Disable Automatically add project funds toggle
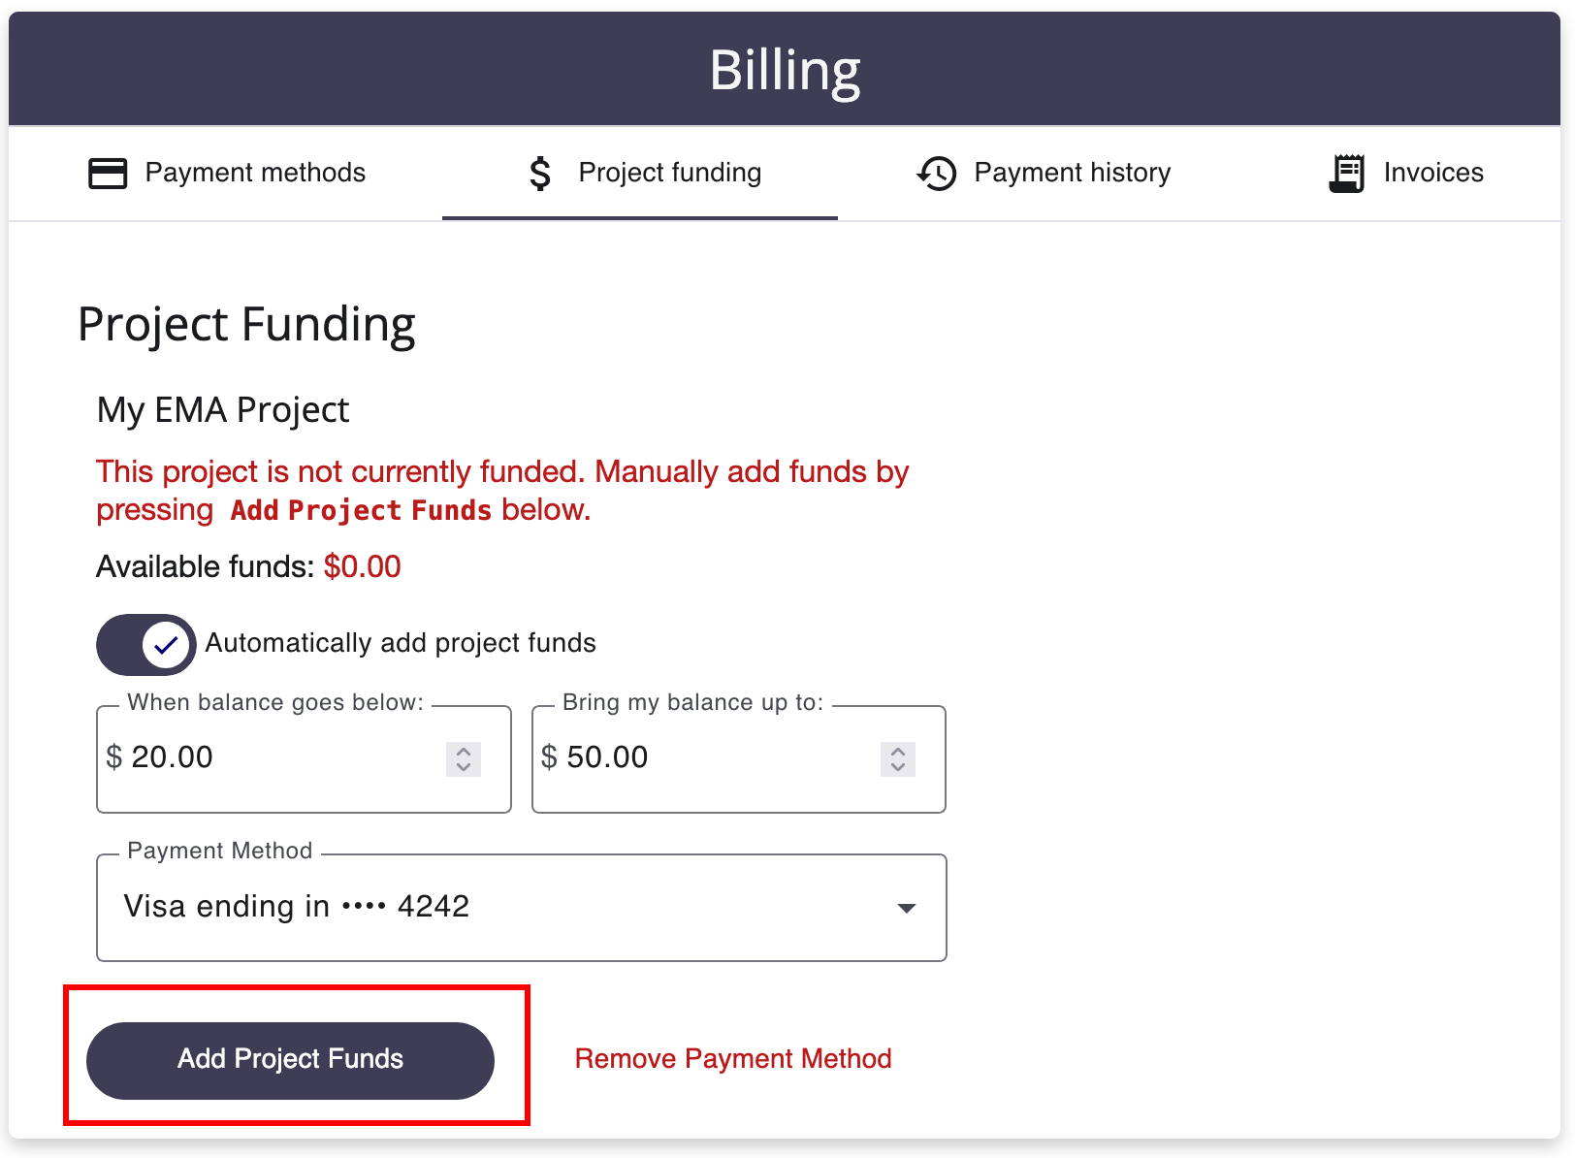The image size is (1575, 1158). (146, 645)
